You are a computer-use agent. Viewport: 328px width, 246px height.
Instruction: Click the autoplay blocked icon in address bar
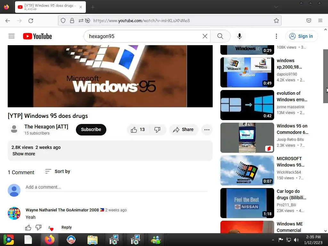[88, 20]
